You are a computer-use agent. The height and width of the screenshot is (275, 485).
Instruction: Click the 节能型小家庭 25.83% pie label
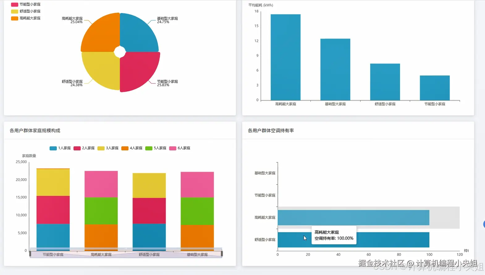[167, 83]
